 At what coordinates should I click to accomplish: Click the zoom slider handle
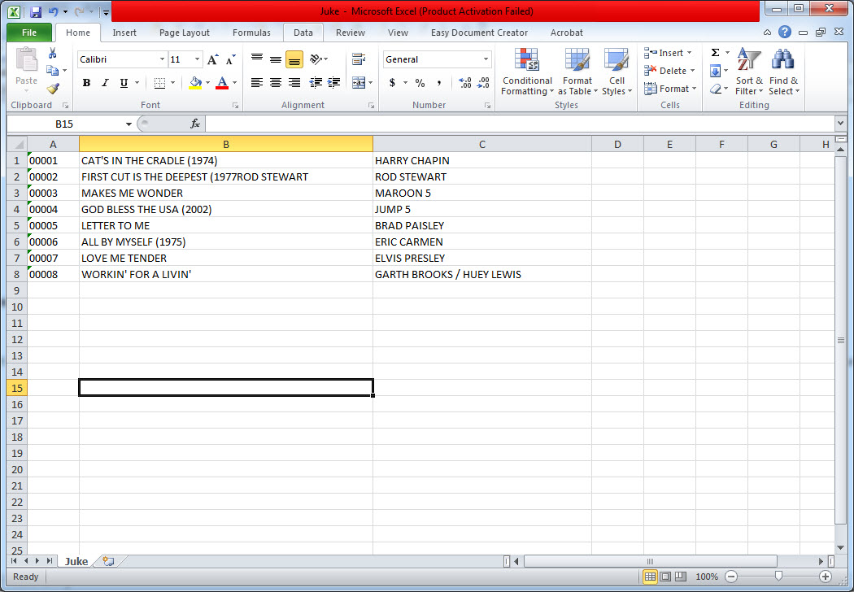[x=778, y=576]
